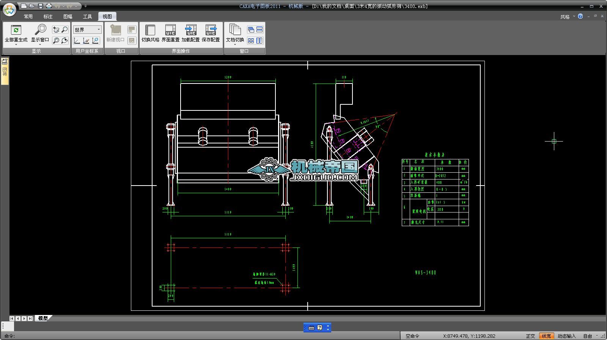Screen dimensions: 607x340
Task: Expand the 显示窗口 dropdown arrow
Action: [40, 44]
